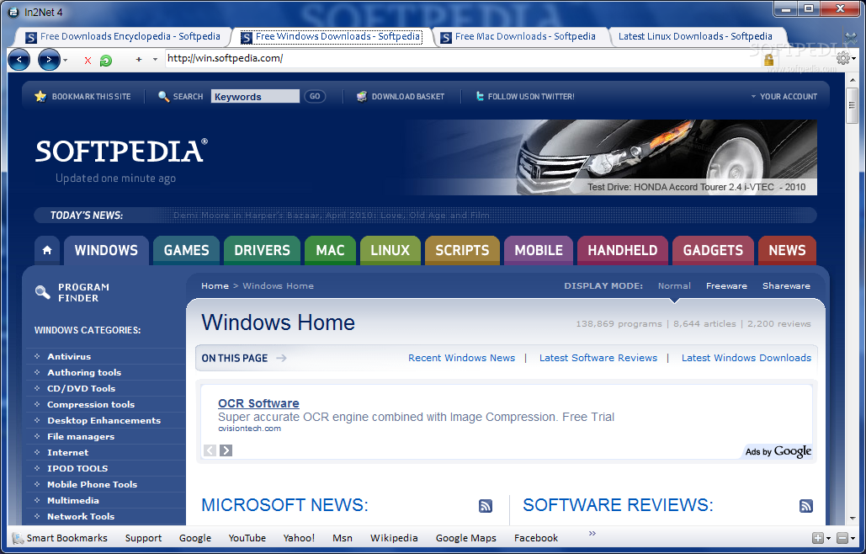Click the ad next arrow button
Image resolution: width=866 pixels, height=554 pixels.
click(226, 450)
